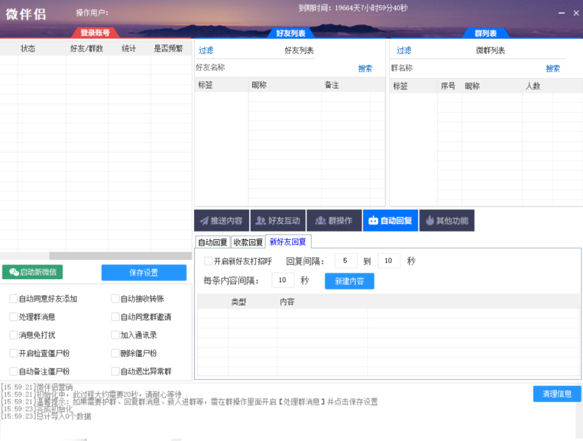
Task: Click the people icon on 好友互动
Action: 261,221
